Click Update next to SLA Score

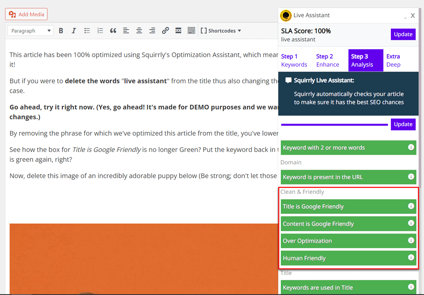403,34
